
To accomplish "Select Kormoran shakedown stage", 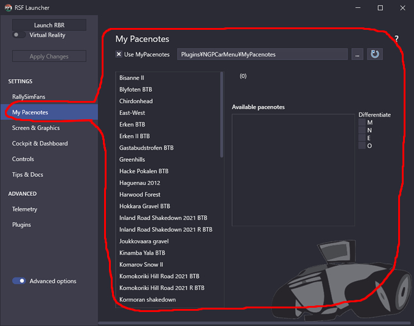I will pyautogui.click(x=167, y=300).
